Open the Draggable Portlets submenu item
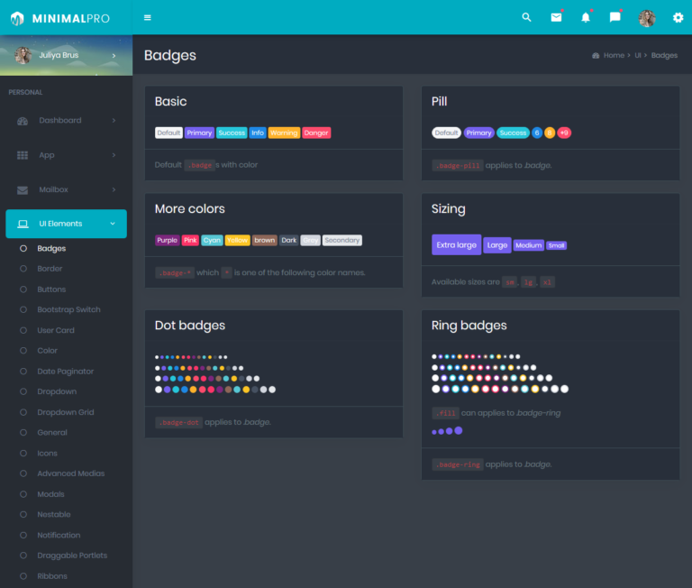 pyautogui.click(x=72, y=556)
